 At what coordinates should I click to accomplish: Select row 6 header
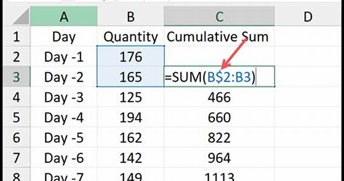pos(17,137)
